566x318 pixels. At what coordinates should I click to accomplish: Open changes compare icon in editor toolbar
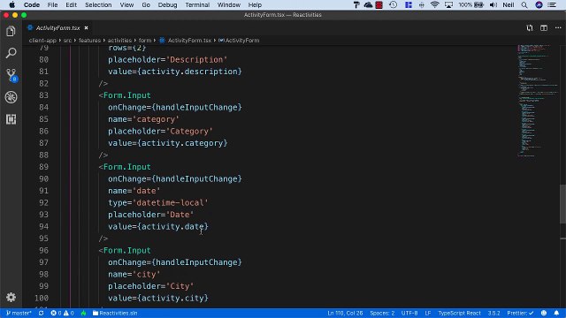coord(530,27)
